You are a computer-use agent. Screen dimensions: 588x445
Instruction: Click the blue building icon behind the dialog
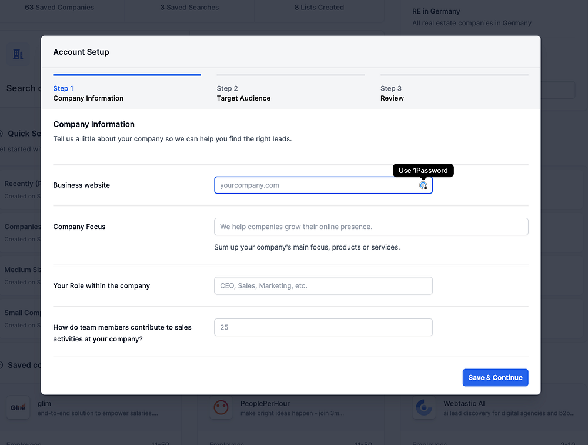(x=18, y=55)
